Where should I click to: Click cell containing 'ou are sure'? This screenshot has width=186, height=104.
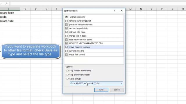[10, 21]
